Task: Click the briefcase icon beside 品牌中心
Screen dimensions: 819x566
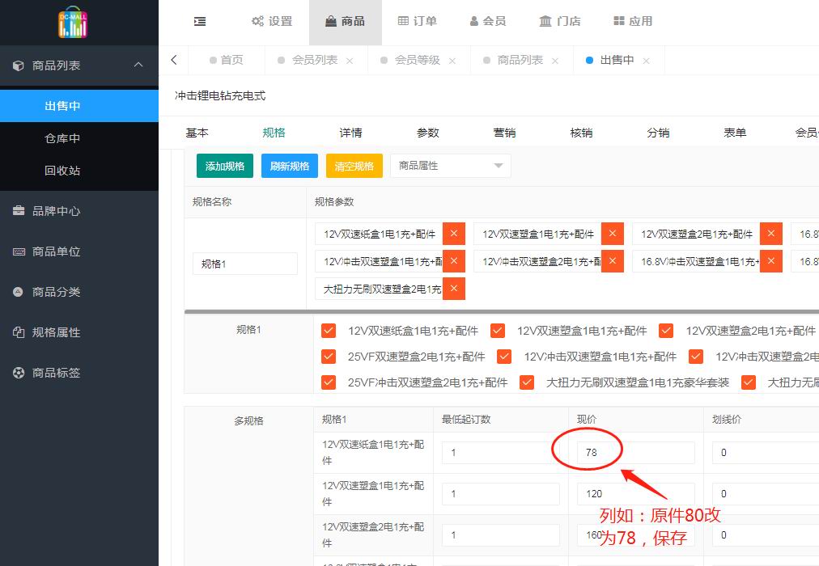Action: point(19,211)
